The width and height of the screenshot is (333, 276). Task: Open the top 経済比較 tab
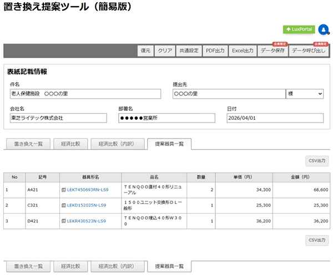coord(70,144)
